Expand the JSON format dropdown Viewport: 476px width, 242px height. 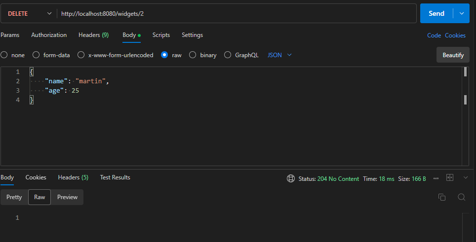pyautogui.click(x=279, y=55)
